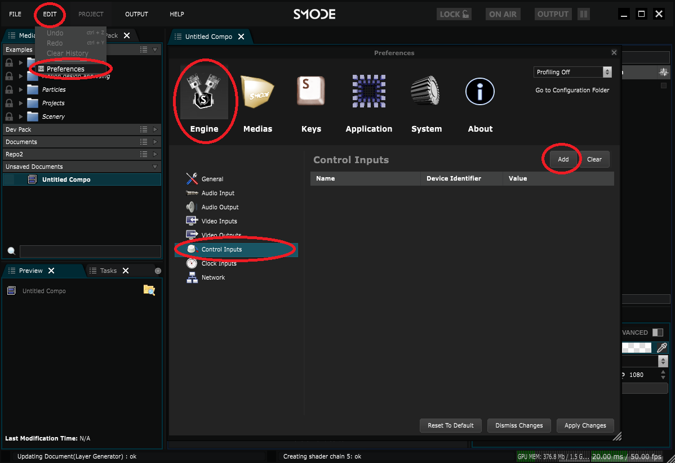Screen dimensions: 675x463
Task: Click the Clear button
Action: pyautogui.click(x=594, y=159)
